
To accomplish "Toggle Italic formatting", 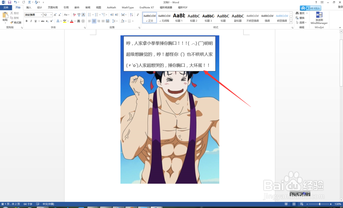I will pos(31,21).
